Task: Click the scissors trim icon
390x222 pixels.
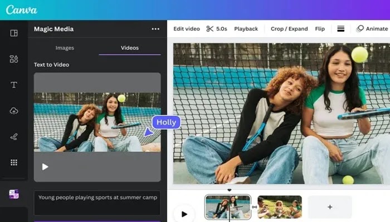Action: tap(209, 29)
